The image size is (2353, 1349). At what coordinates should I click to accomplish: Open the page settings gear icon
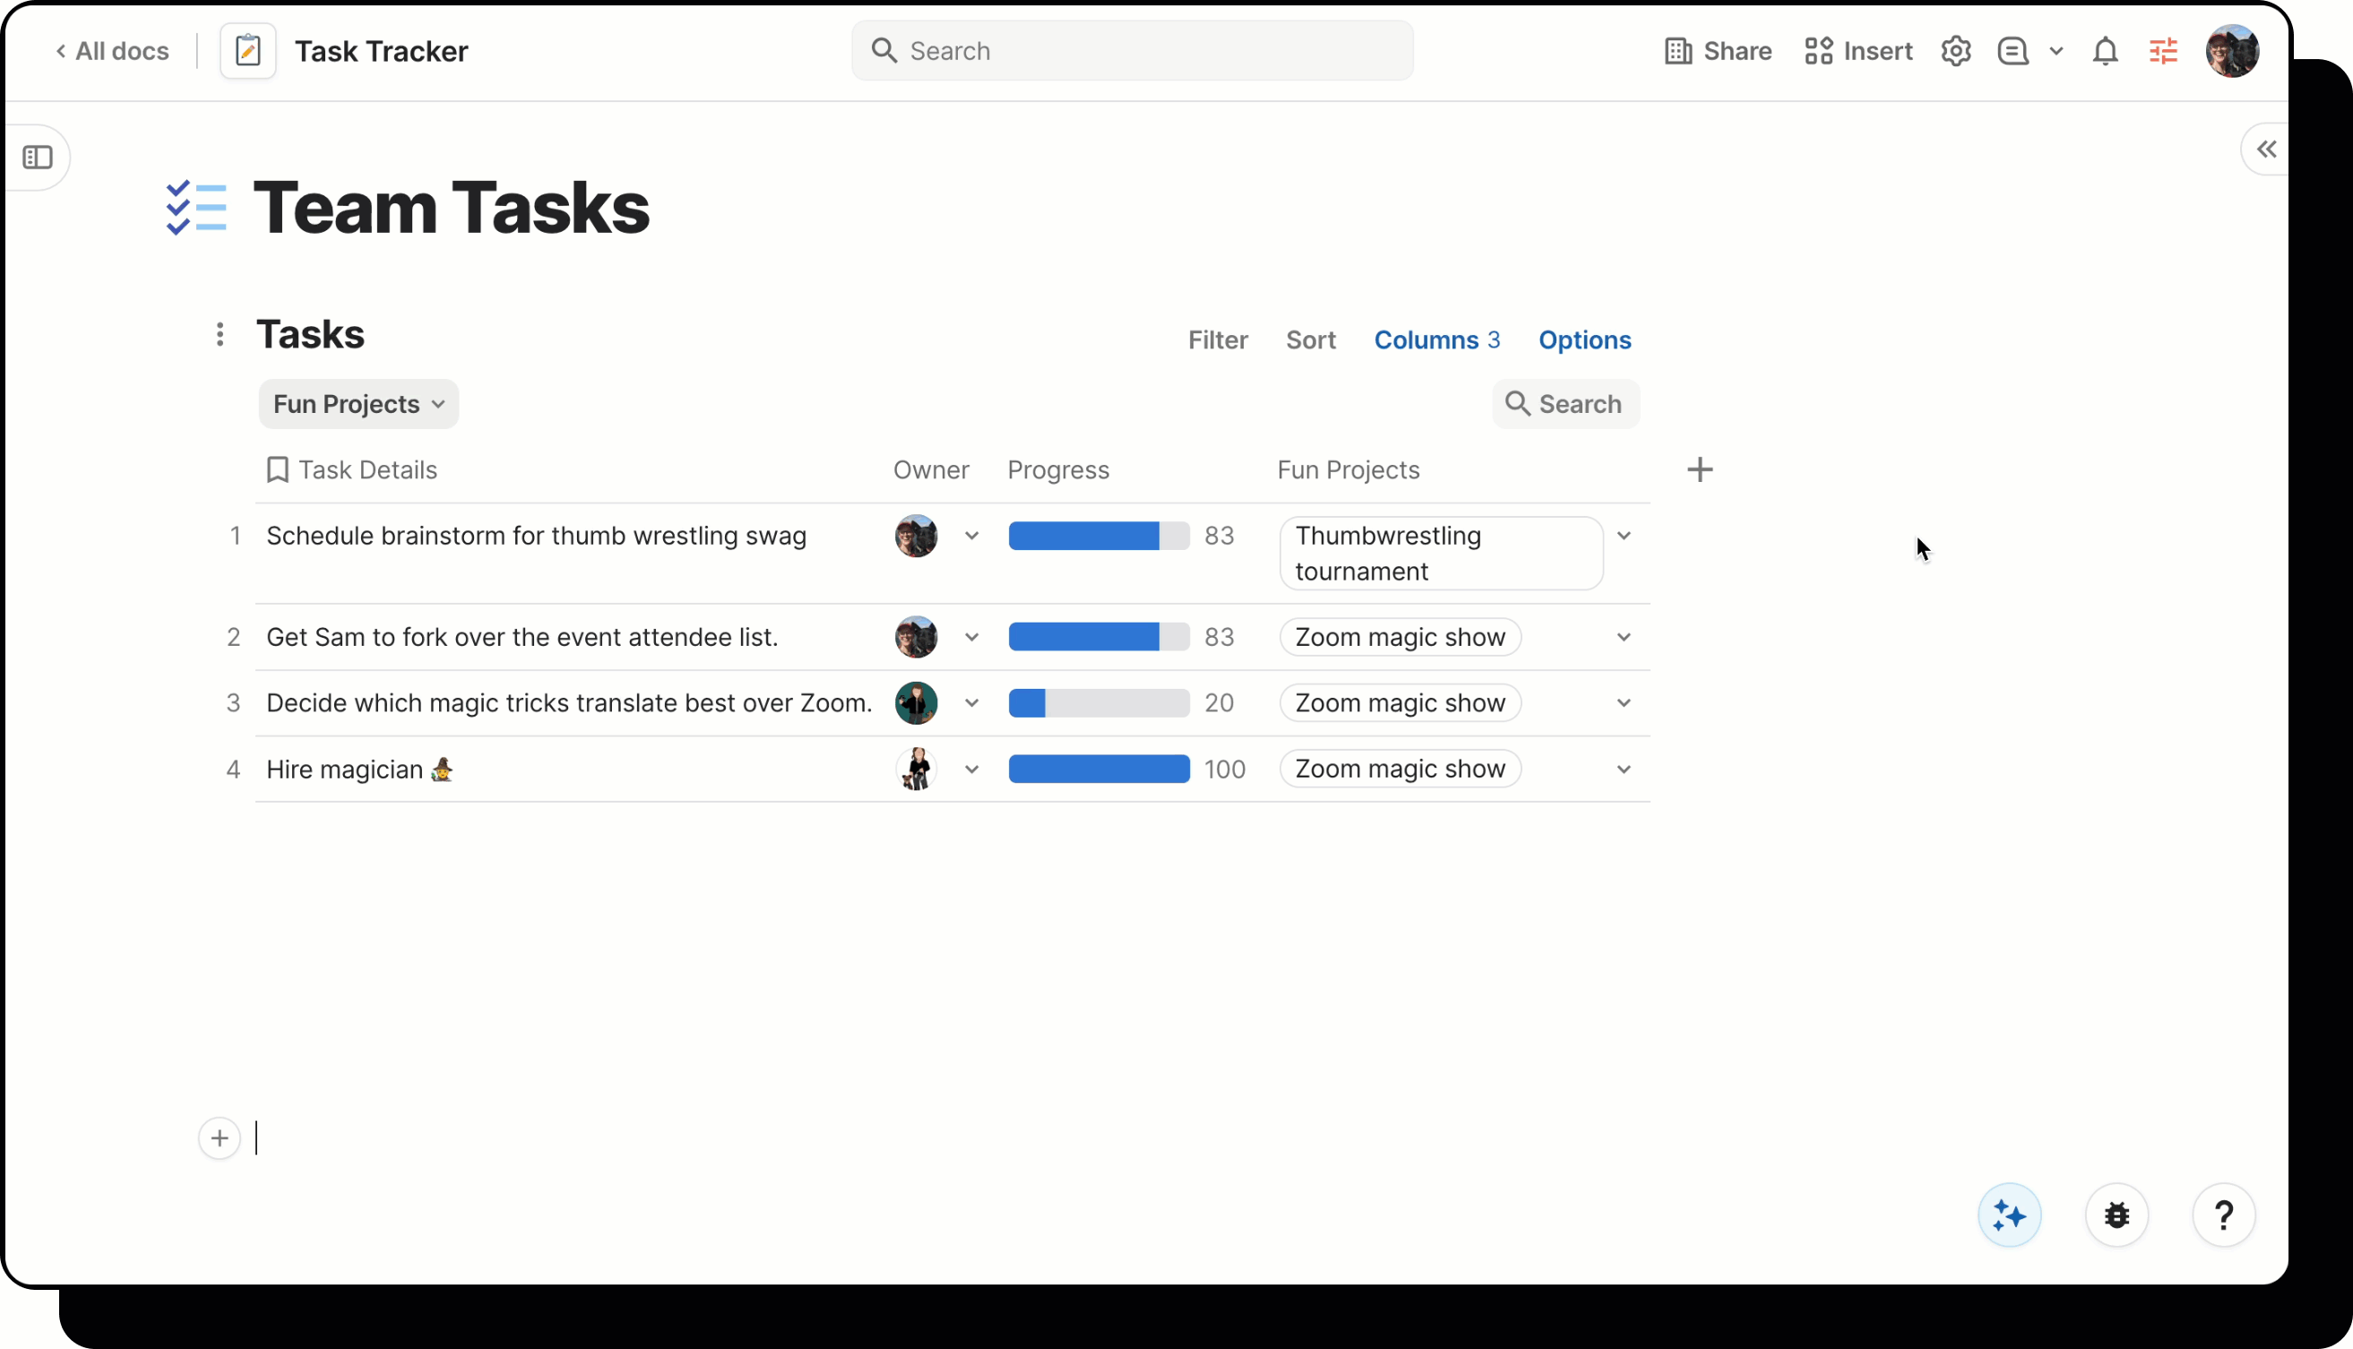(1955, 51)
